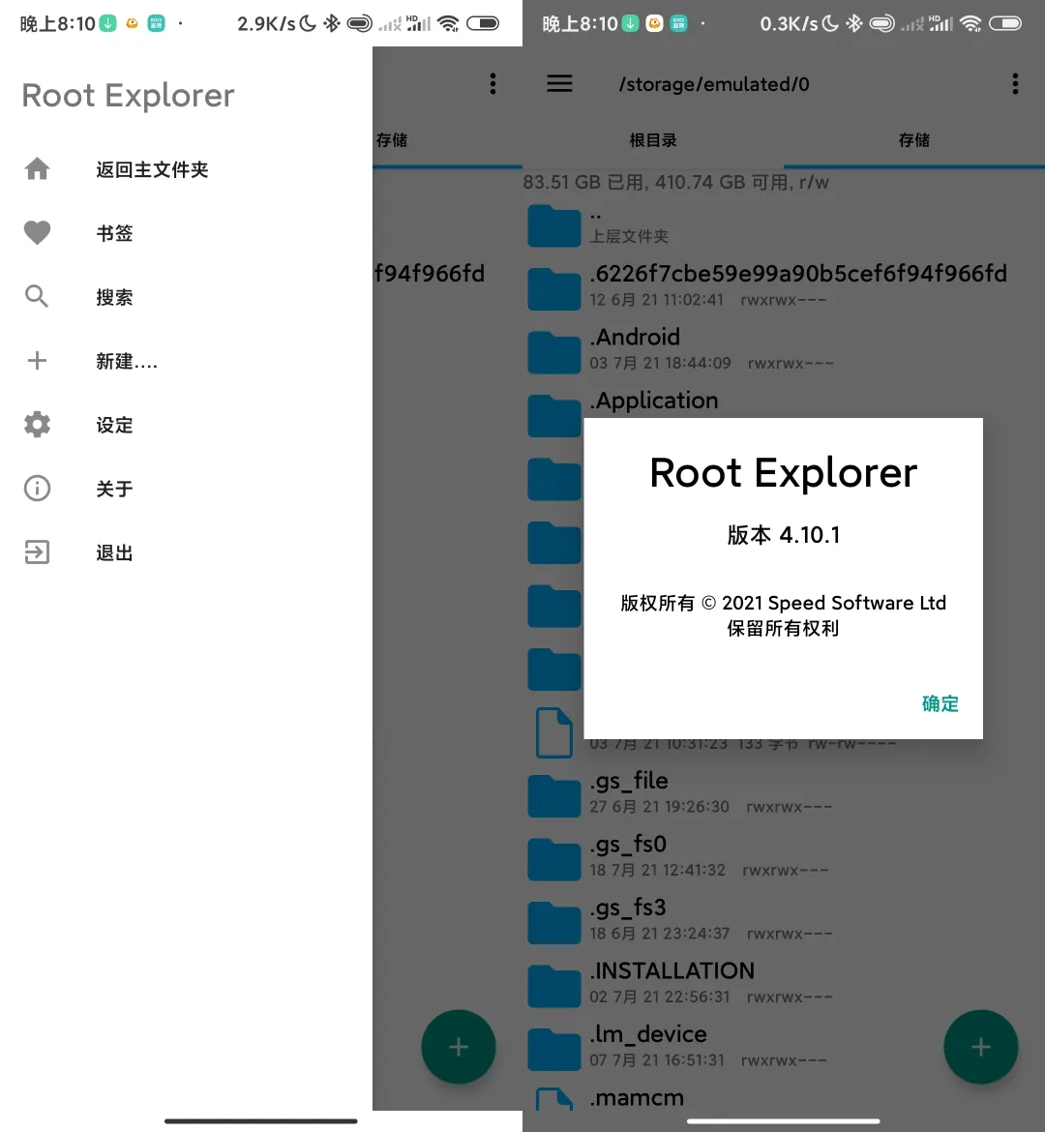Tap 确定 in the about dialog
1045x1132 pixels.
click(x=940, y=704)
